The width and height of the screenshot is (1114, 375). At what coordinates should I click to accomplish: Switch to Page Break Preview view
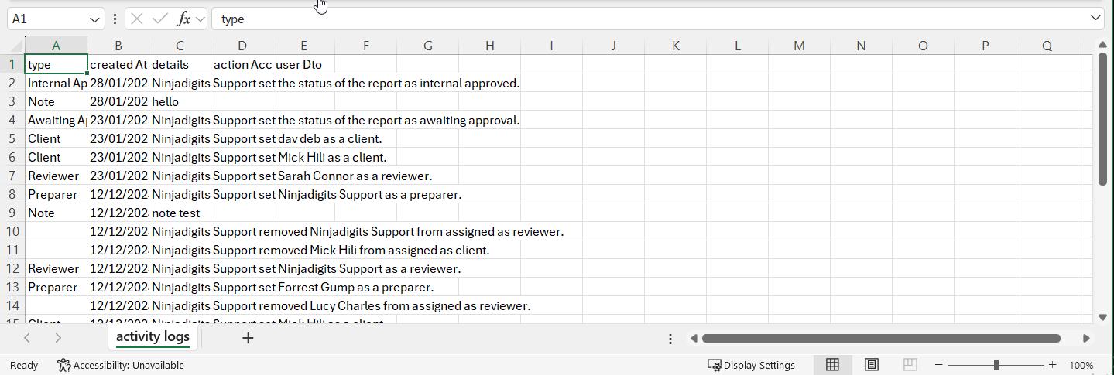click(910, 365)
